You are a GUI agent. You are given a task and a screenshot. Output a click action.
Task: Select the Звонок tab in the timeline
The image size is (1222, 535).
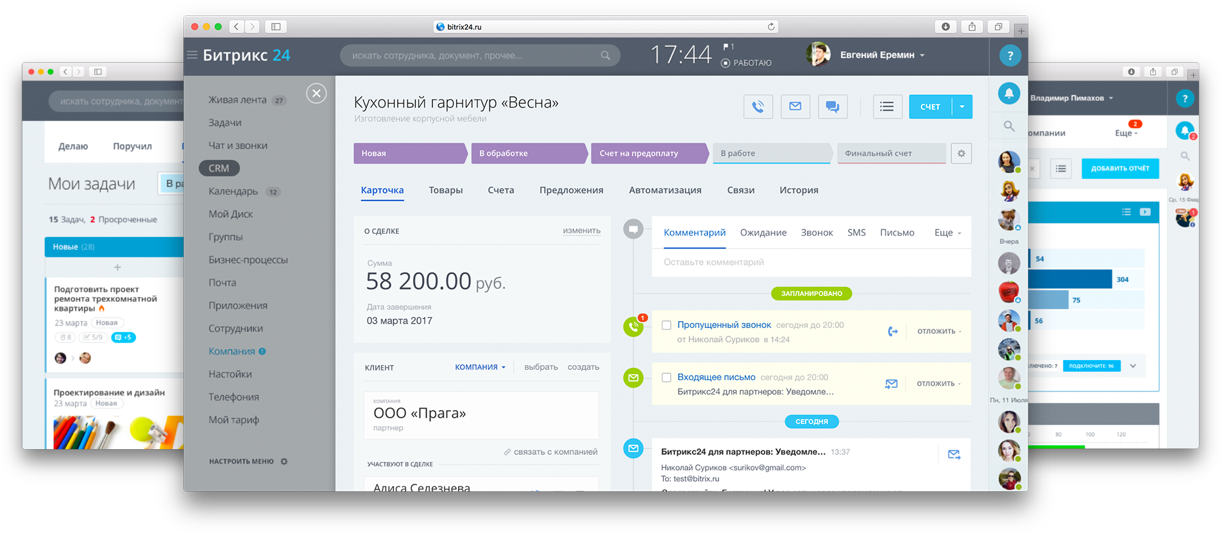[817, 233]
